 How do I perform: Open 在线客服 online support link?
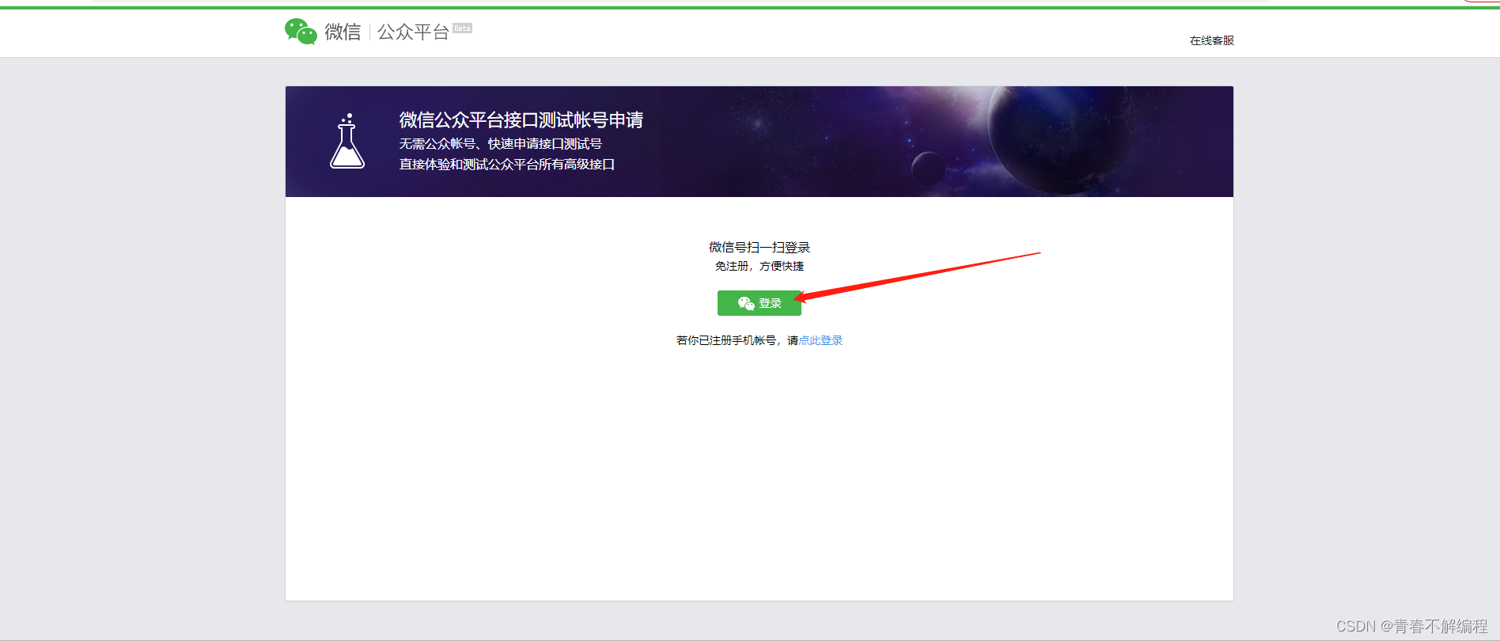click(x=1212, y=40)
